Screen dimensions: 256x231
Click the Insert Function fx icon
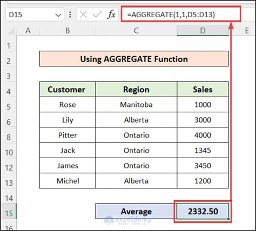111,15
